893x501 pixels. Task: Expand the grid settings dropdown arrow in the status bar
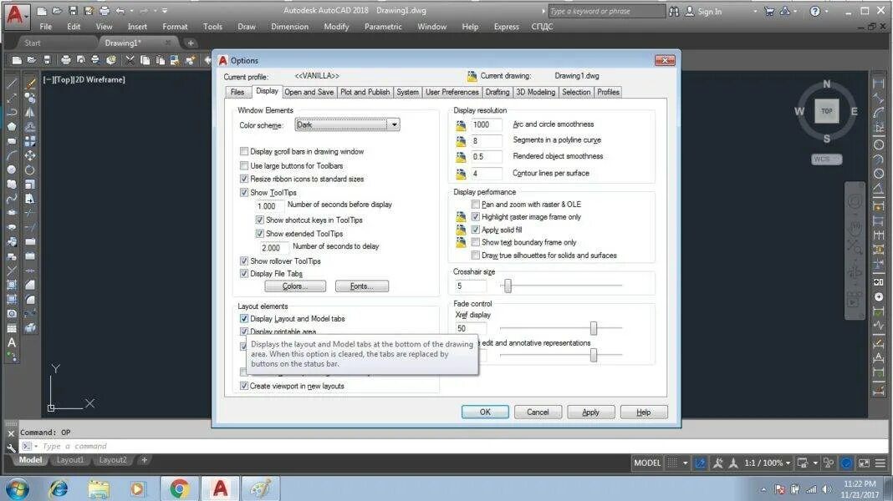point(685,463)
